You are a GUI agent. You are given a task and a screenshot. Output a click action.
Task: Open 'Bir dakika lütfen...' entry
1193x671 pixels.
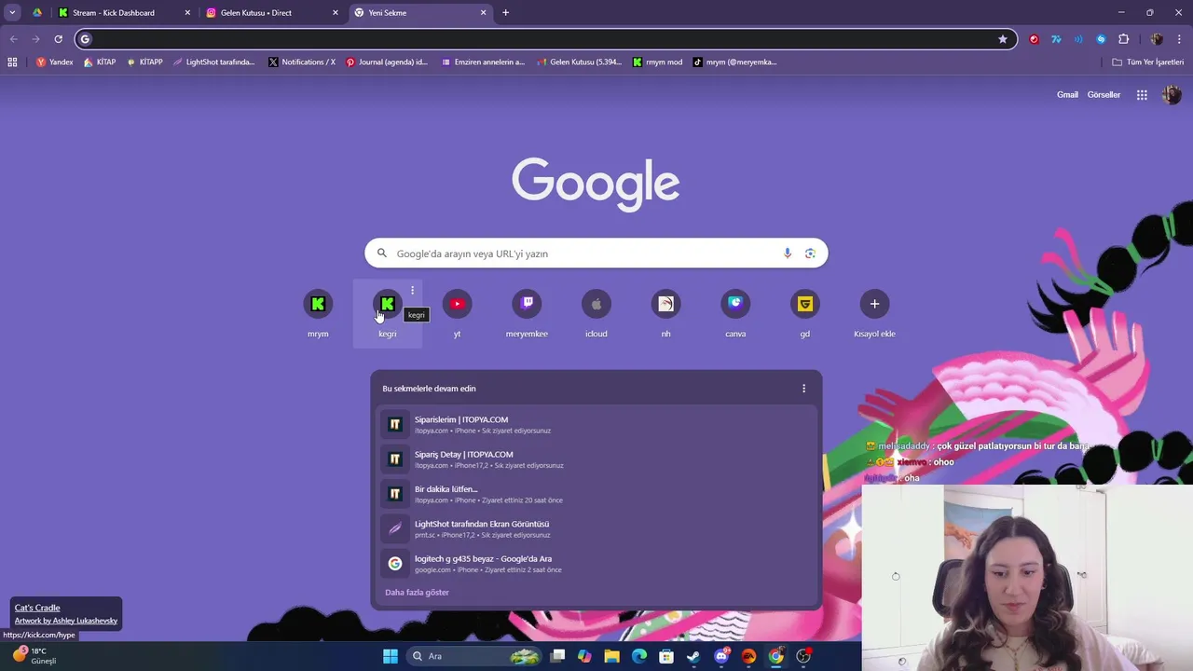[x=596, y=494]
